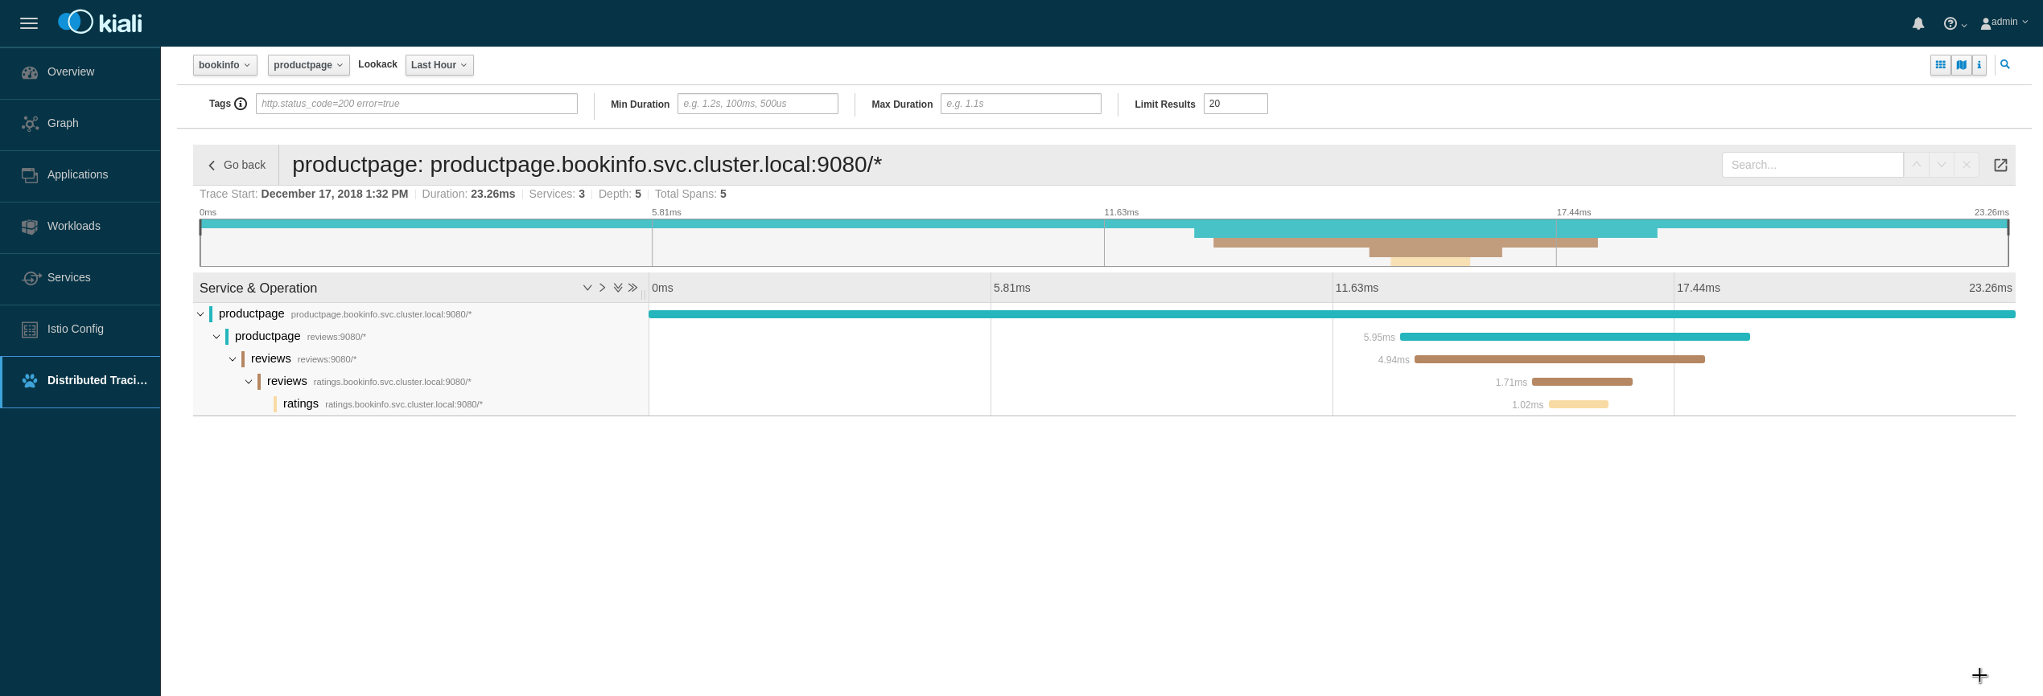Expand all double chevron down
This screenshot has width=2043, height=696.
click(618, 288)
